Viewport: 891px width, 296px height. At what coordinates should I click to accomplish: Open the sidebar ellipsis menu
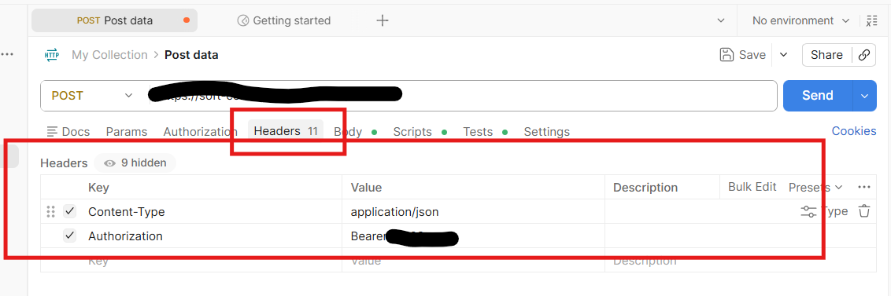[x=7, y=54]
